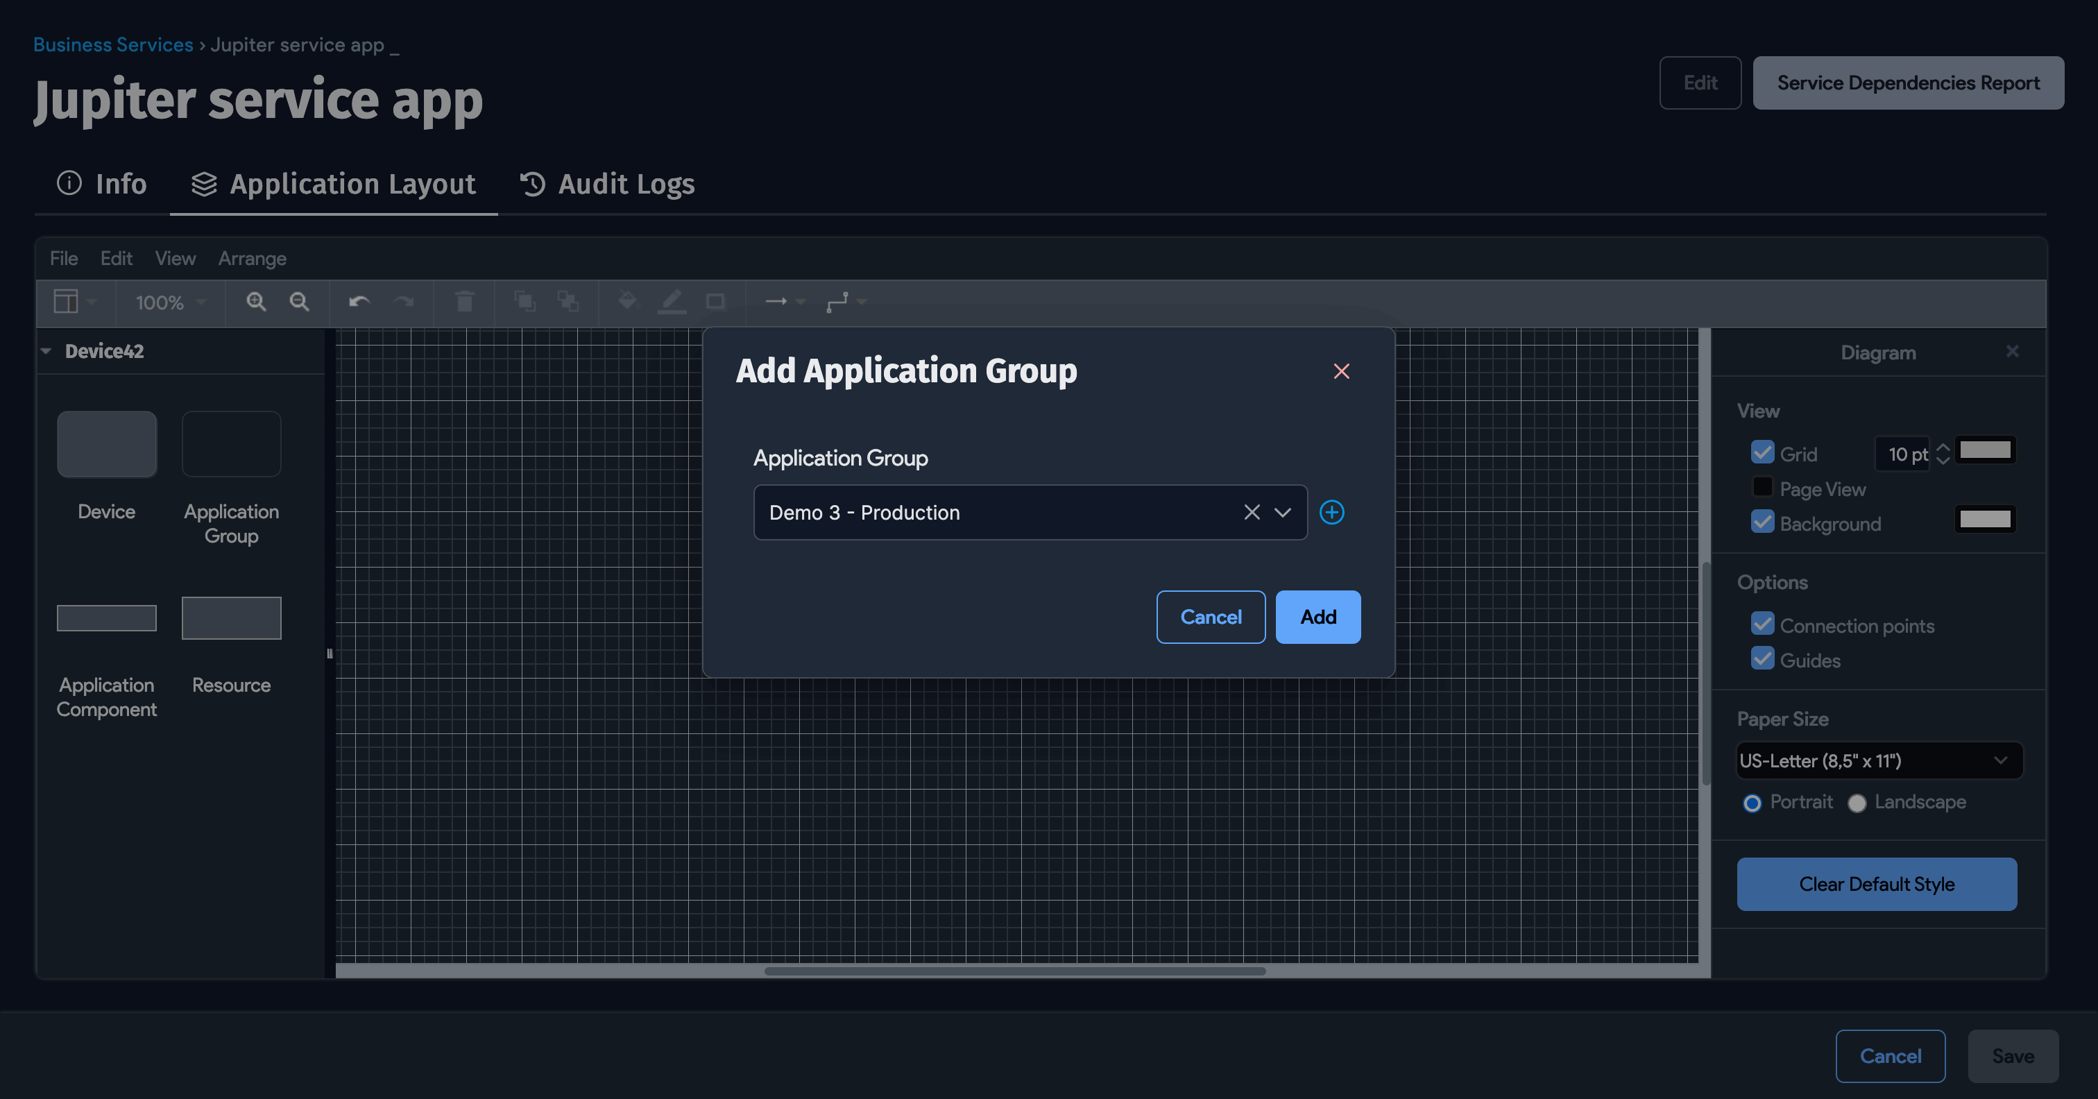Click the Save button
The image size is (2098, 1099).
click(2013, 1056)
